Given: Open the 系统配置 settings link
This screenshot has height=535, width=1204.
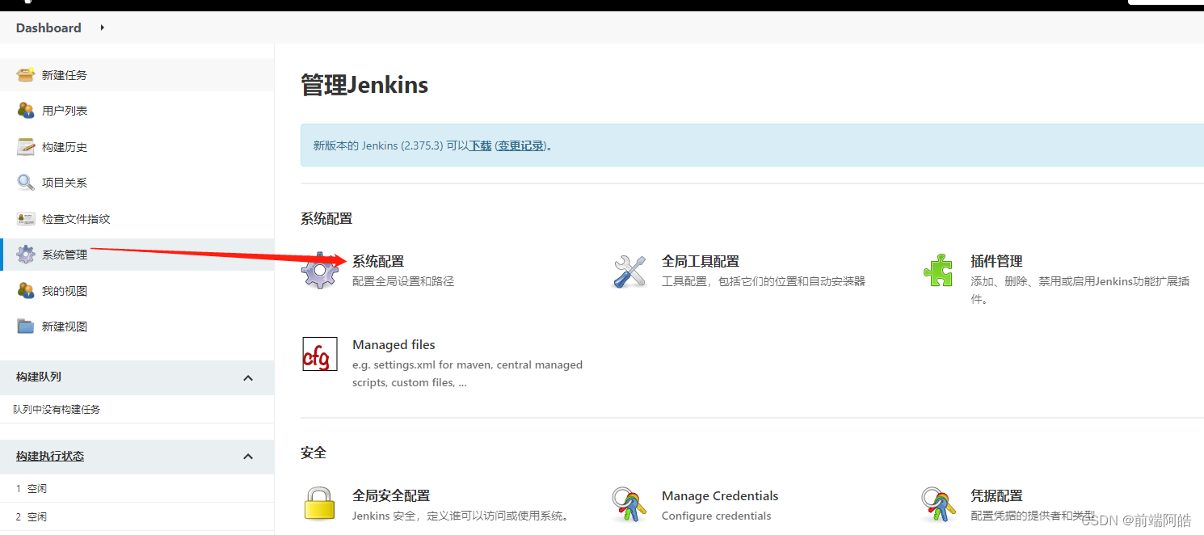Looking at the screenshot, I should (x=378, y=261).
